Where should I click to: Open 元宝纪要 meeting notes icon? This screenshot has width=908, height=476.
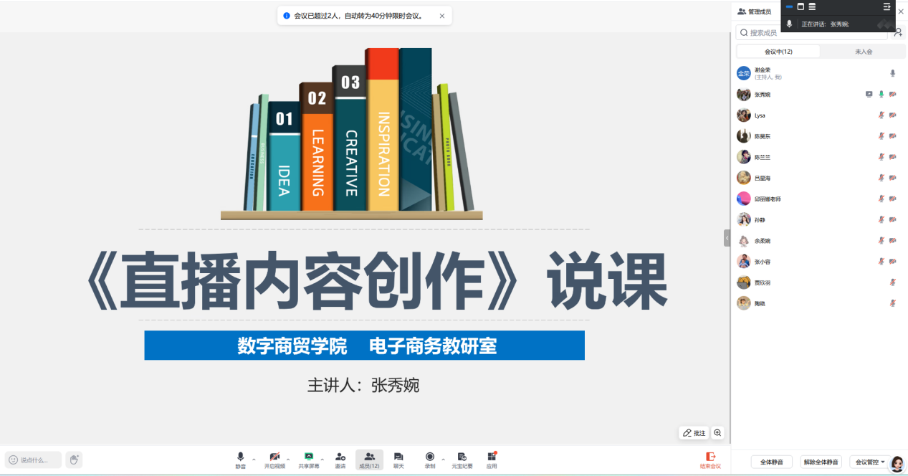[x=462, y=457]
